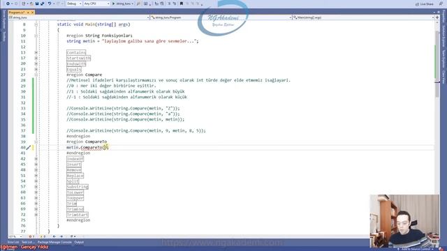Expand the collapsed IndexOf region

36,159
